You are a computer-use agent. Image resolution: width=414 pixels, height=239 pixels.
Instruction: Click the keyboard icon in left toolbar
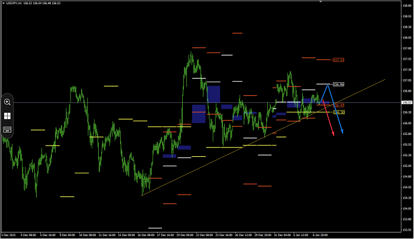(8, 129)
